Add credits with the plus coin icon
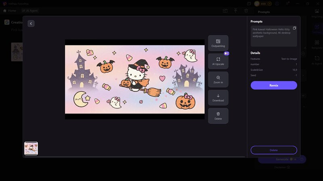Image resolution: width=323 pixels, height=181 pixels. point(270,4)
